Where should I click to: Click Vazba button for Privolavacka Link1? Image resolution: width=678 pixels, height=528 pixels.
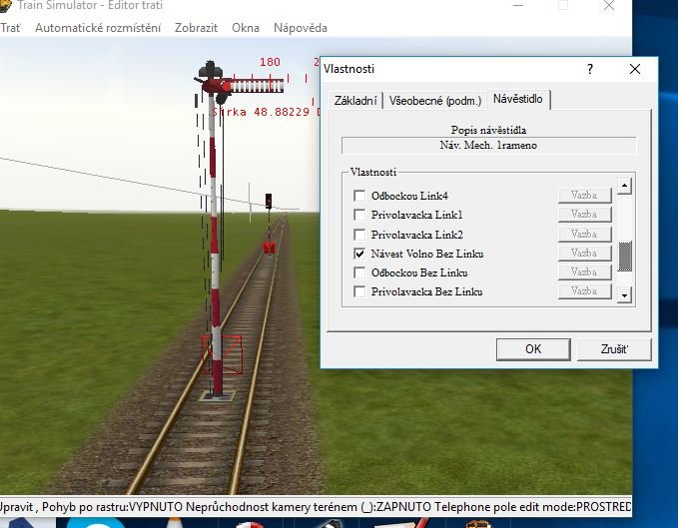pyautogui.click(x=584, y=215)
